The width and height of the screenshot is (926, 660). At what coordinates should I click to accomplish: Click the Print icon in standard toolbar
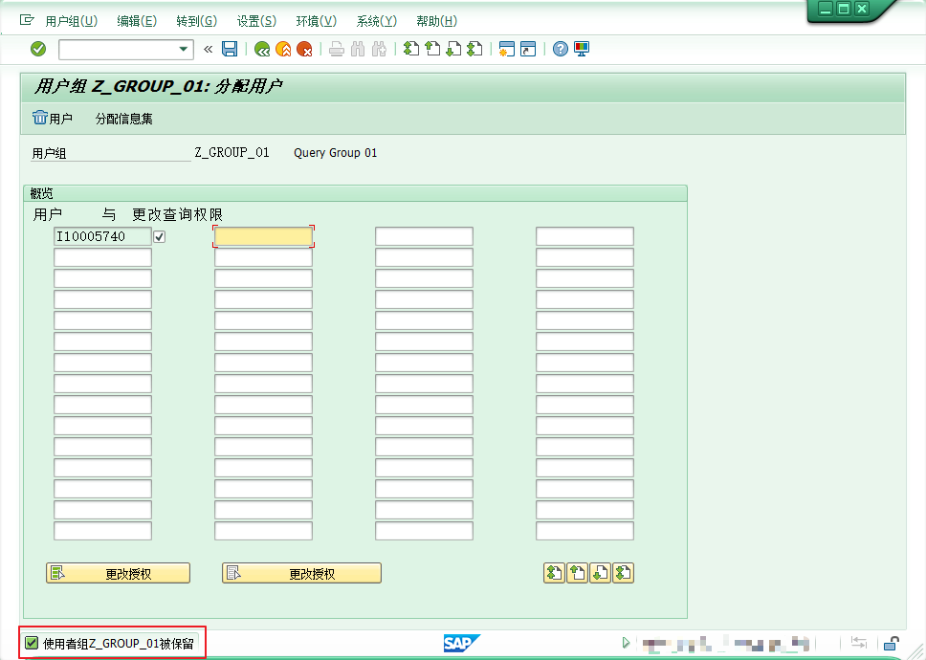337,49
